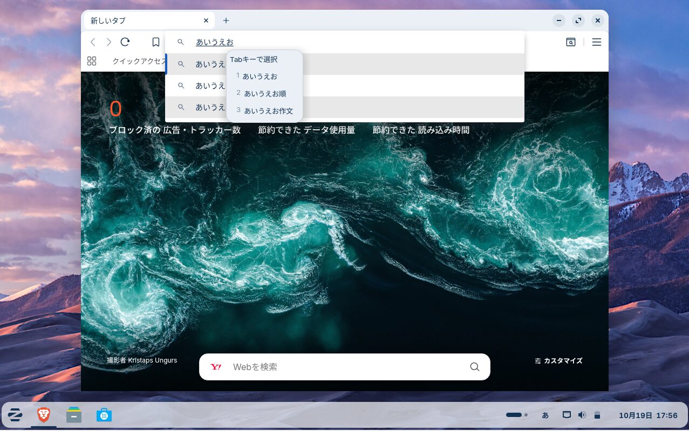Toggle the Japanese input method indicator
Image resolution: width=689 pixels, height=431 pixels.
pos(545,415)
